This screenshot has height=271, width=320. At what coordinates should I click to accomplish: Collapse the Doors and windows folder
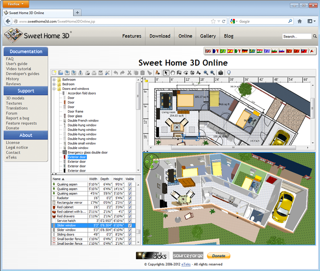(54, 89)
